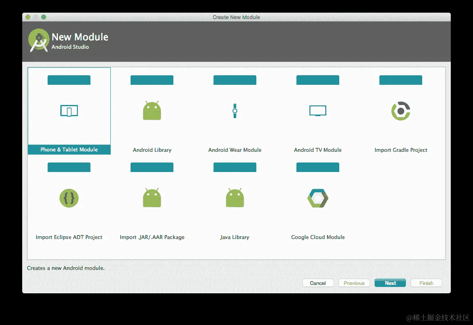473x325 pixels.
Task: Click the 'Android Library' label
Action: [152, 150]
